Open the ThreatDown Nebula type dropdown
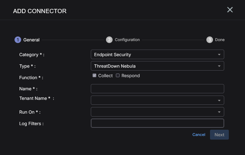 157,66
